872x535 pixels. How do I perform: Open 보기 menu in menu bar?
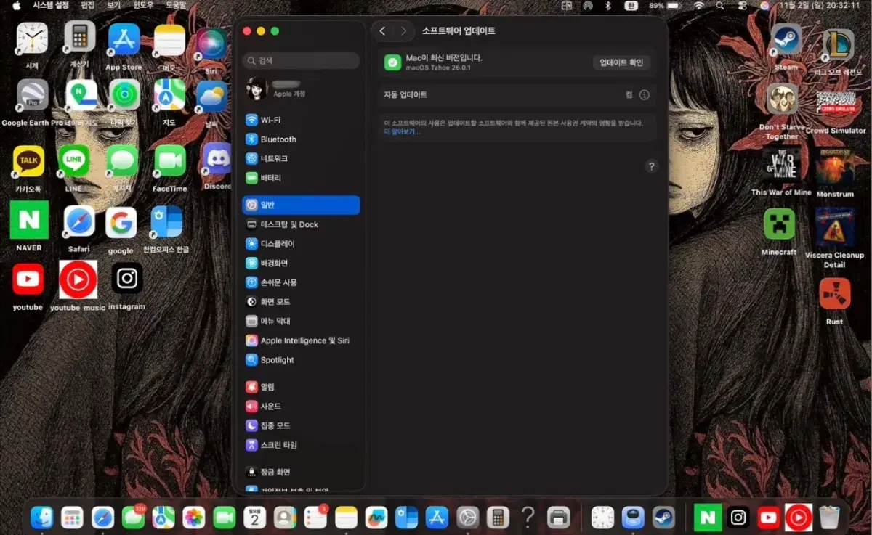coord(113,5)
